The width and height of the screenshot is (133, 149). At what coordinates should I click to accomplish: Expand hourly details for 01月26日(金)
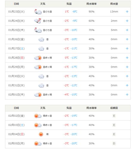[x=127, y=39]
